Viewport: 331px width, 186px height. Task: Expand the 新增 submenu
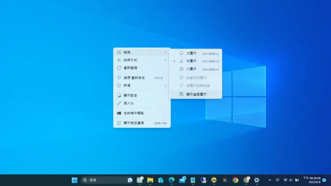pyautogui.click(x=142, y=85)
